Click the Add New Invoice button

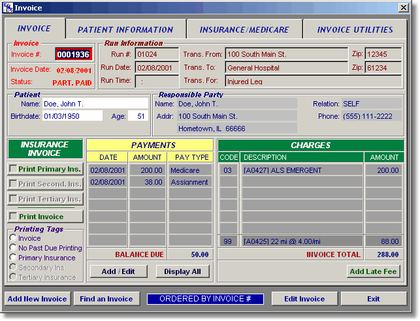[x=37, y=299]
